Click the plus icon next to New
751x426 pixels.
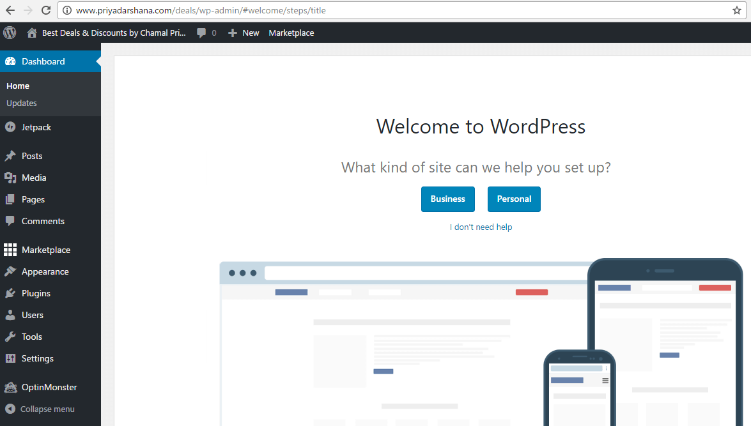tap(232, 33)
